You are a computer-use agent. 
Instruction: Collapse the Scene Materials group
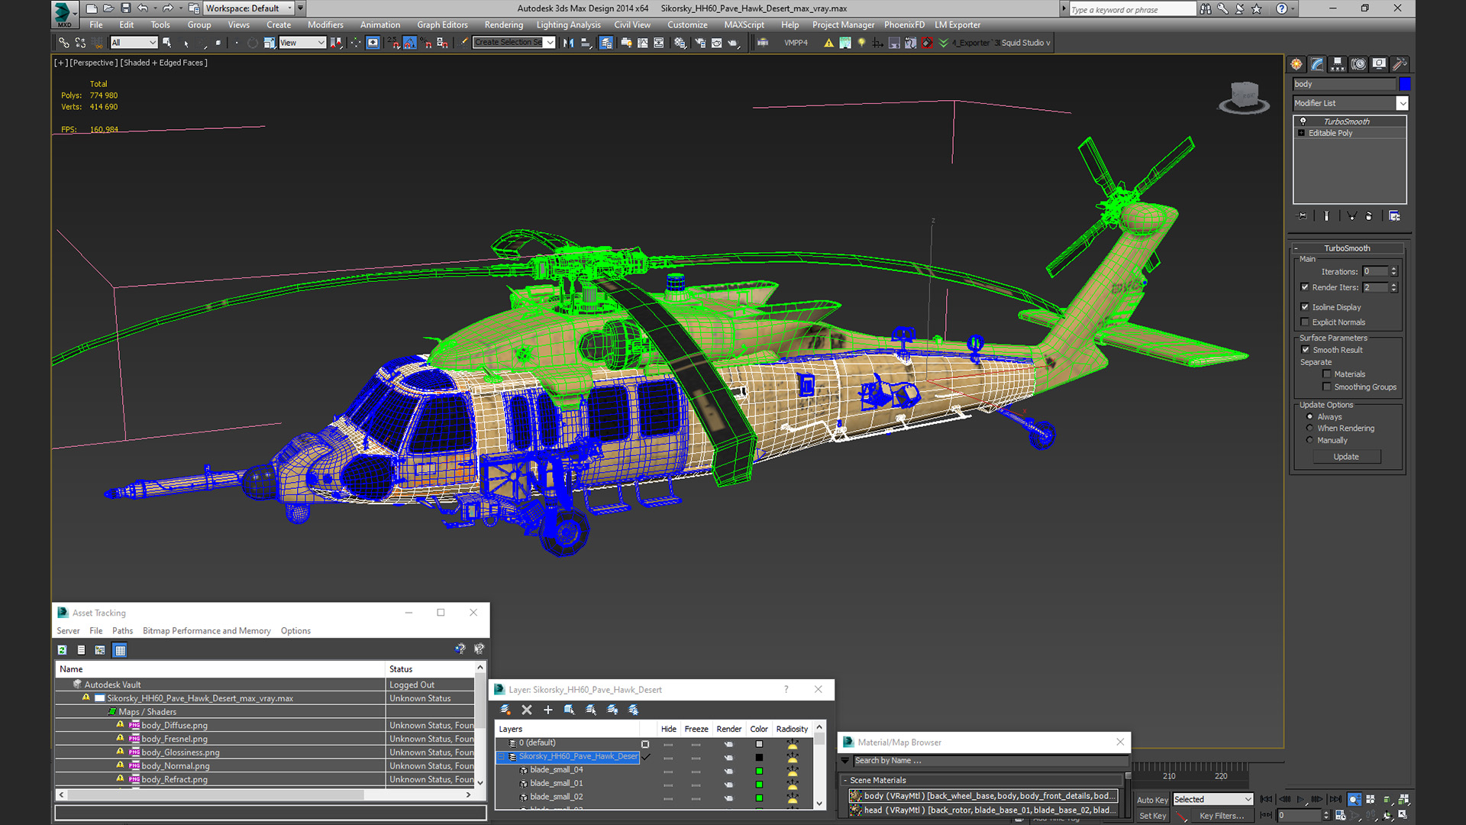click(x=983, y=780)
